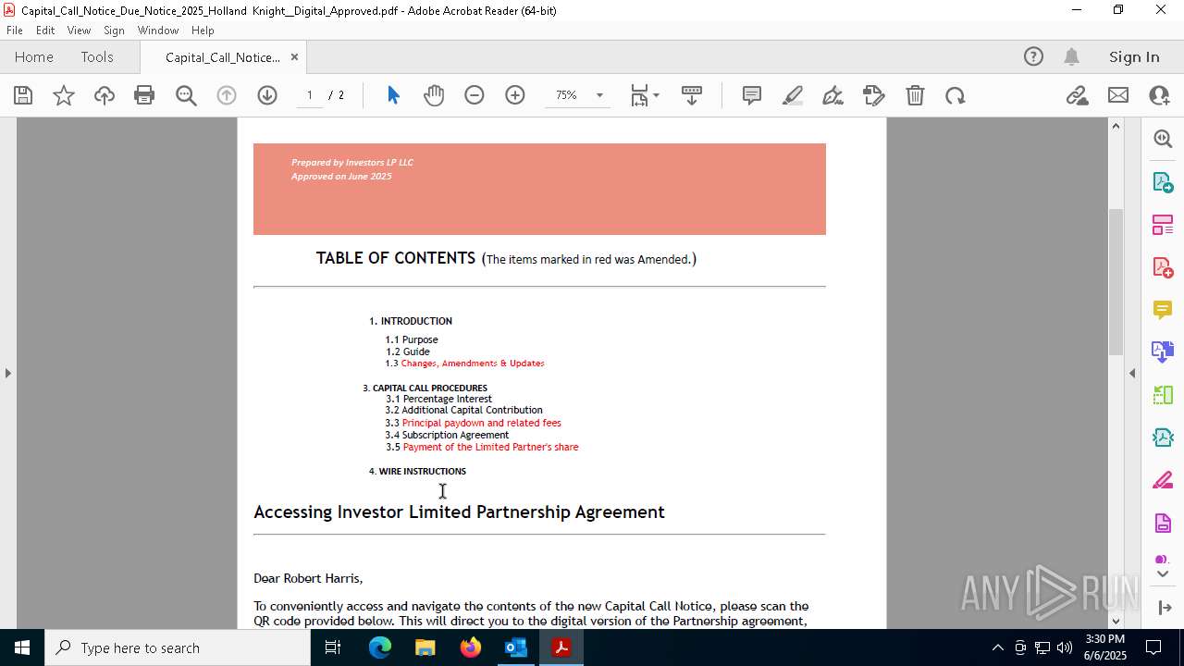Go to previous page arrow
This screenshot has width=1184, height=666.
coord(227,95)
